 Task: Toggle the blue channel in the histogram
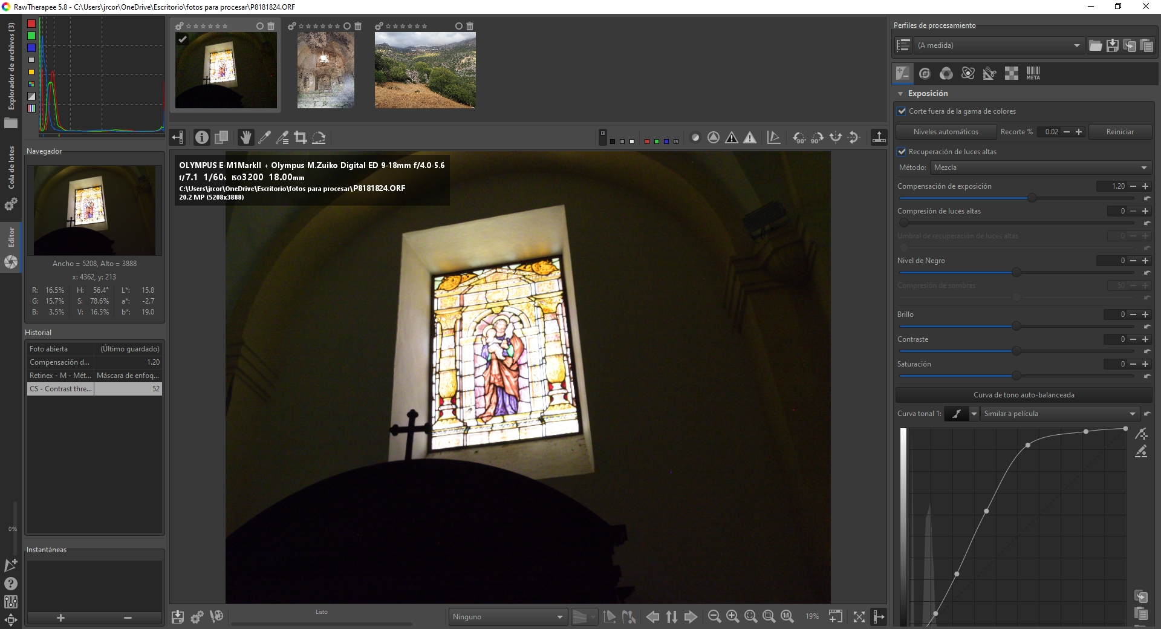tap(31, 48)
